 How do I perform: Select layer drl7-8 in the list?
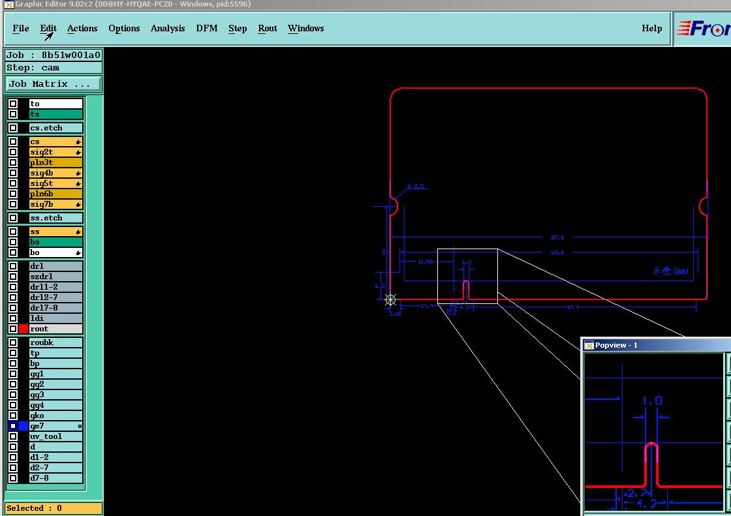point(55,308)
